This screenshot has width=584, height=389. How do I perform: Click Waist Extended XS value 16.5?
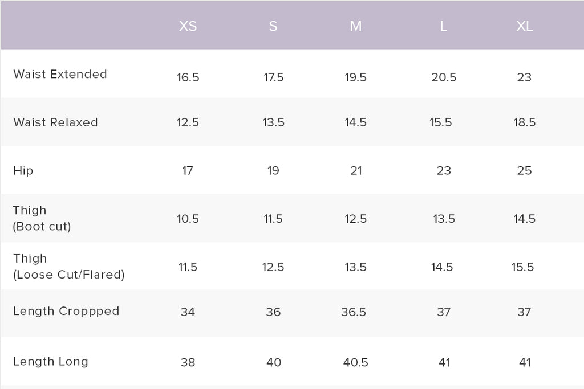pos(188,77)
